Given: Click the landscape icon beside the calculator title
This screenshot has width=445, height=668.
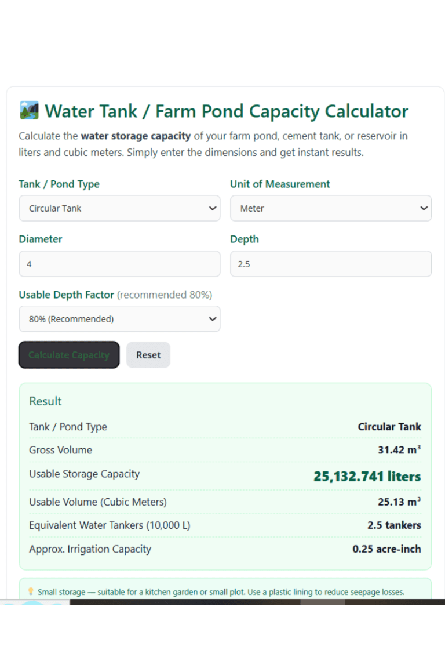Looking at the screenshot, I should (x=30, y=110).
